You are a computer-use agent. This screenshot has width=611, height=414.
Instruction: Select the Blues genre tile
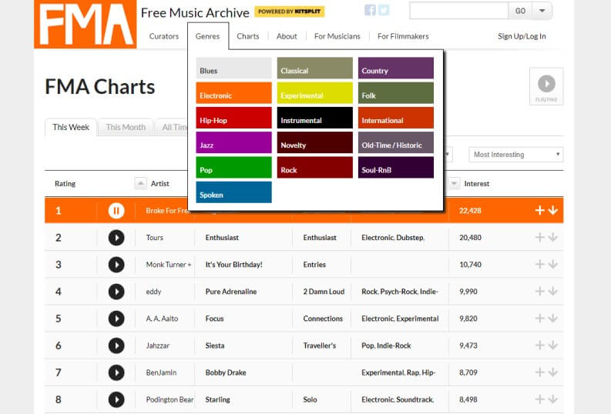click(x=233, y=68)
